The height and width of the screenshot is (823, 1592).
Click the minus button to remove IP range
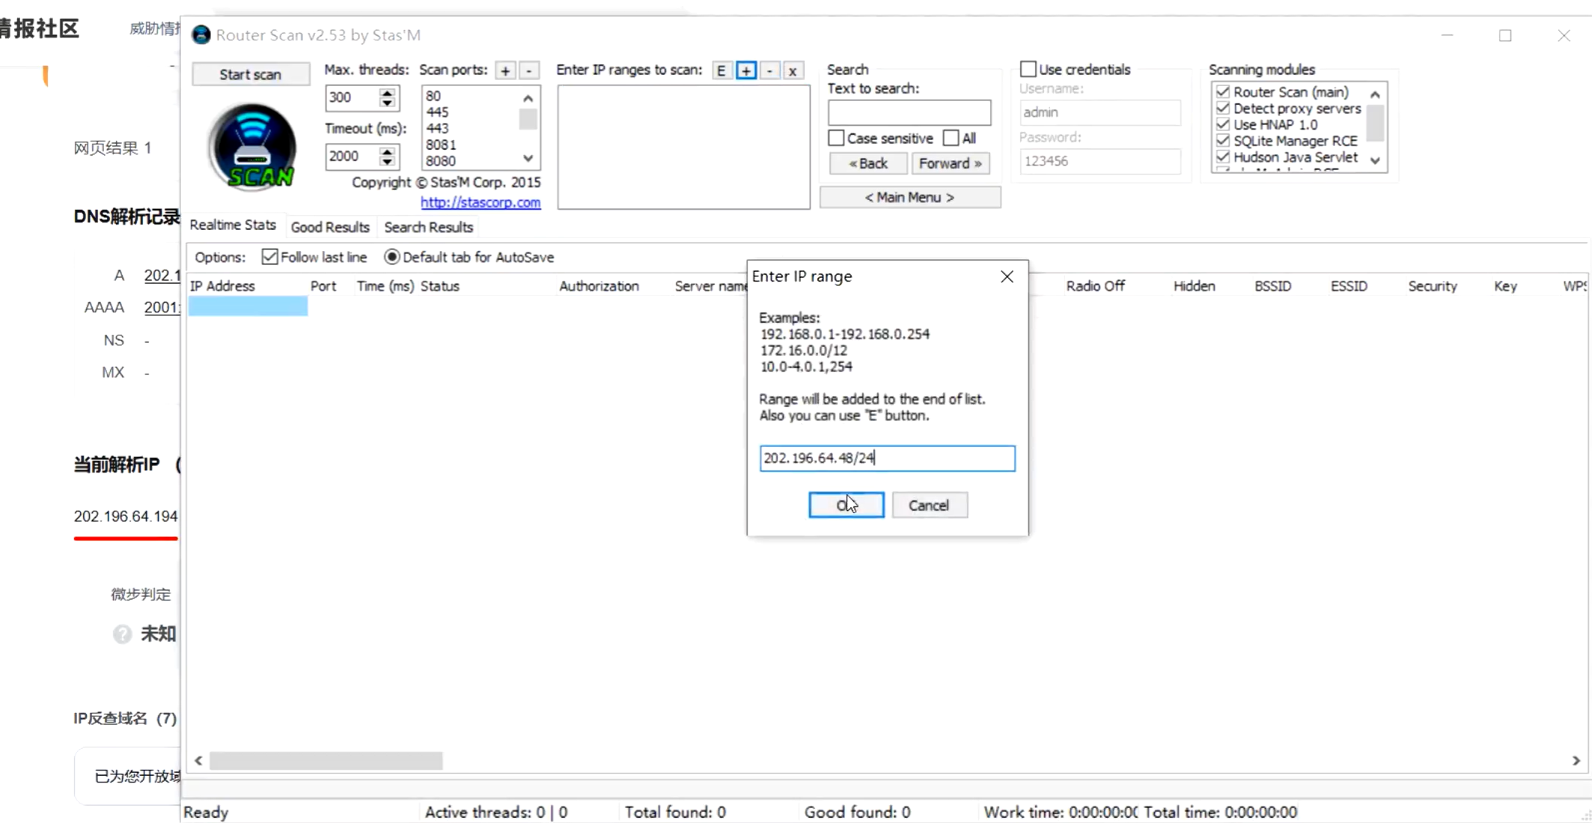(769, 70)
